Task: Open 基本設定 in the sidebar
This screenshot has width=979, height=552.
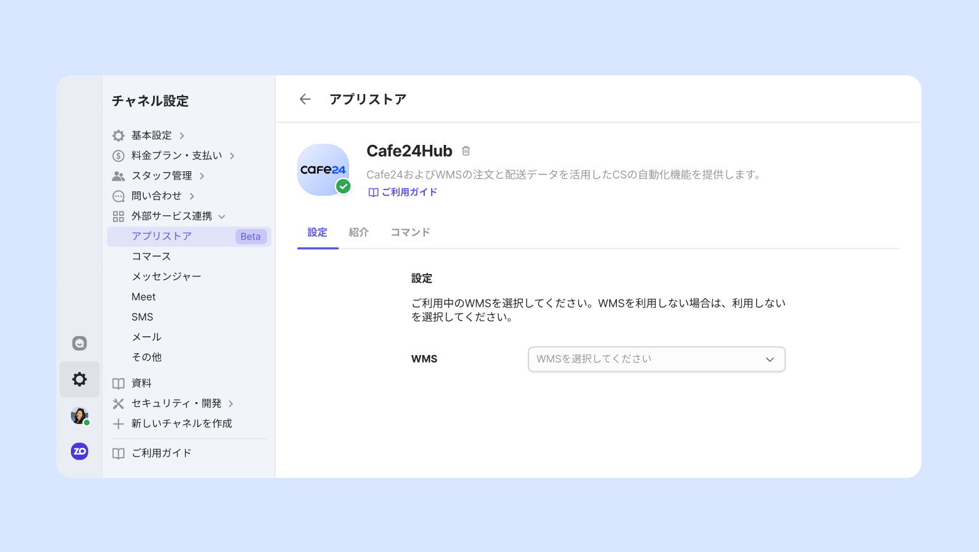Action: pyautogui.click(x=151, y=135)
